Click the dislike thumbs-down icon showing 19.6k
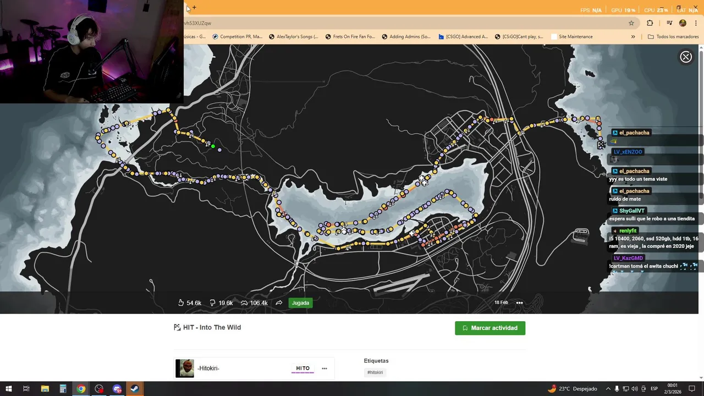 click(213, 303)
